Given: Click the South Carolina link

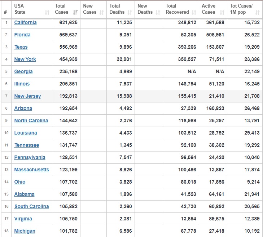Looking at the screenshot, I should pyautogui.click(x=31, y=206).
